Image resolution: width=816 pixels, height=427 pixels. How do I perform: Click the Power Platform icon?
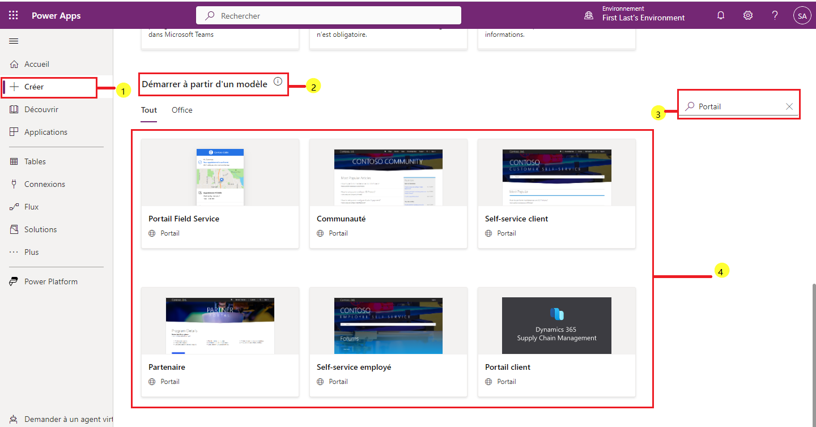(14, 281)
